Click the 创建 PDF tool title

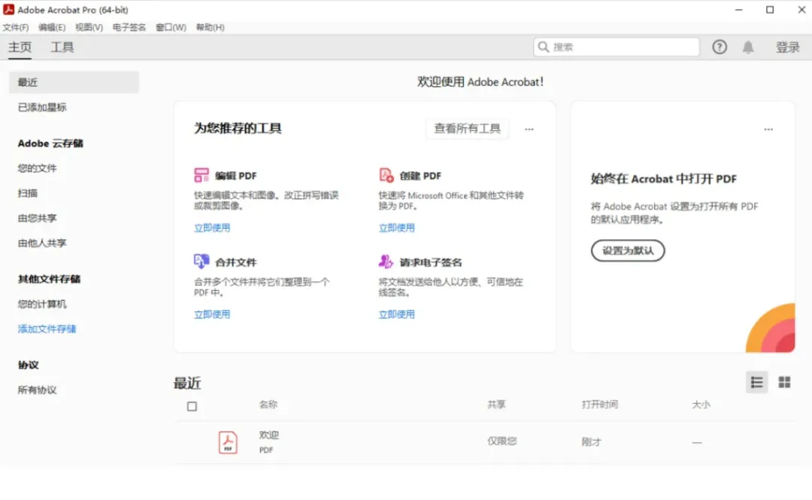(x=420, y=176)
